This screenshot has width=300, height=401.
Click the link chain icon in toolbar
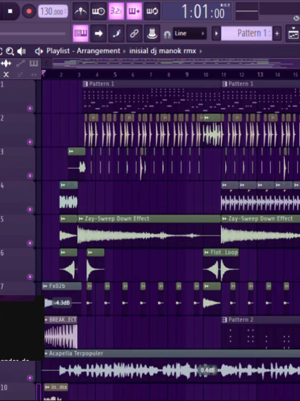(x=134, y=33)
